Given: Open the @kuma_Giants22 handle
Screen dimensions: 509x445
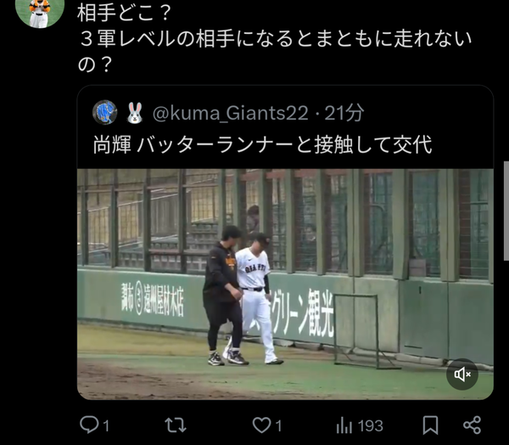Looking at the screenshot, I should [230, 113].
